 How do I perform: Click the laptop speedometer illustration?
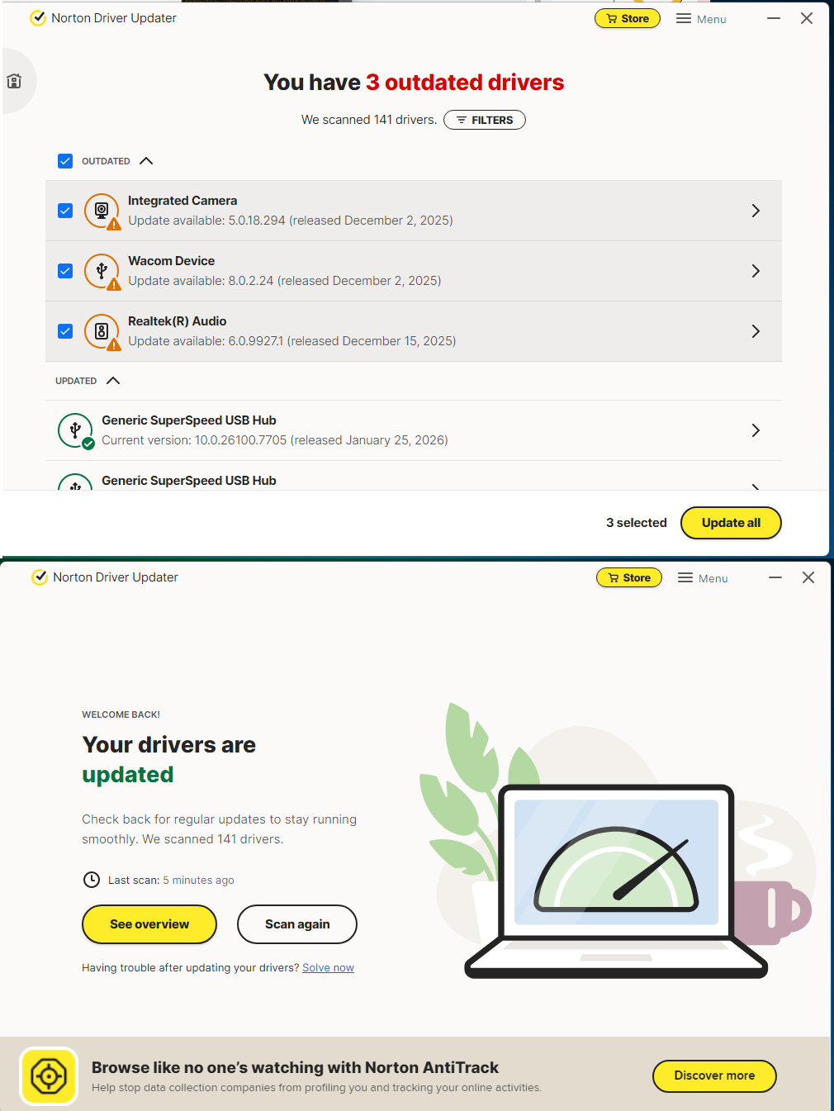click(615, 881)
